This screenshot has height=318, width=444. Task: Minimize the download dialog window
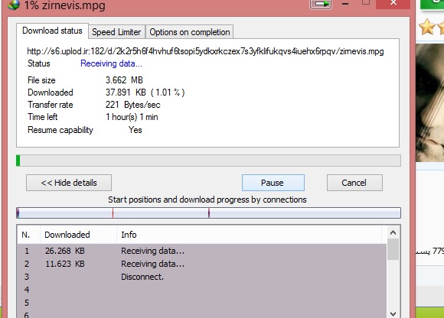345,4
